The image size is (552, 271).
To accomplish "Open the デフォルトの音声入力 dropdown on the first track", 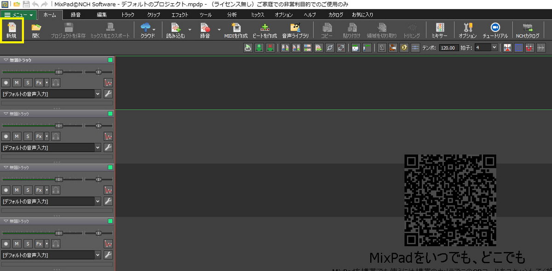I will tap(51, 94).
